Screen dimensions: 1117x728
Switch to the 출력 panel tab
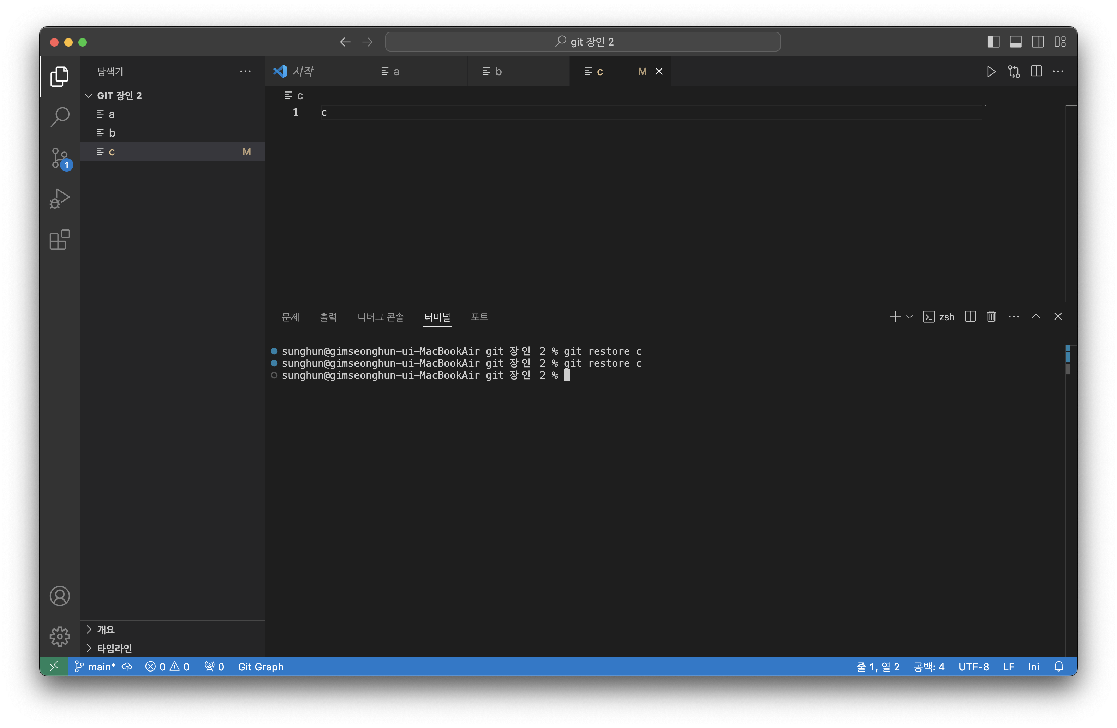pos(328,317)
